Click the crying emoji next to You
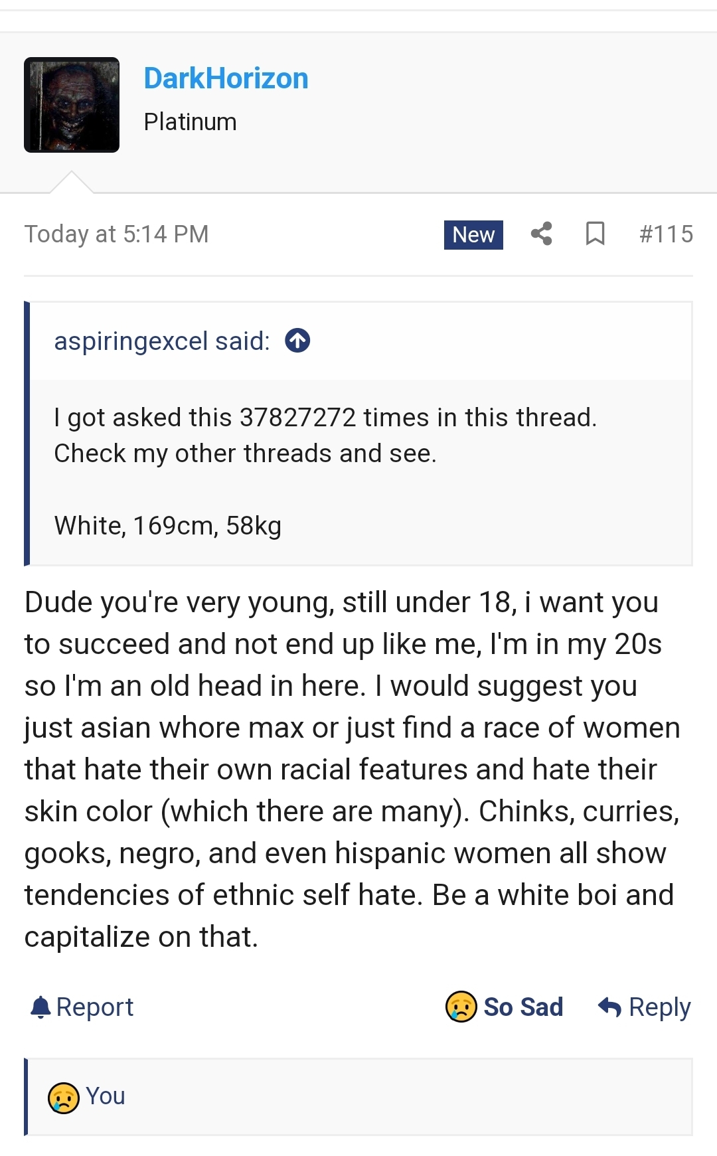Image resolution: width=717 pixels, height=1156 pixels. coord(64,1097)
